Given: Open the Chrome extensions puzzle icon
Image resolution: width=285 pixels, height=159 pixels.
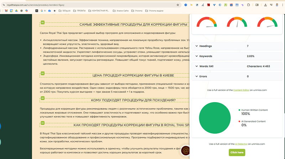Looking at the screenshot, I should (x=248, y=5).
